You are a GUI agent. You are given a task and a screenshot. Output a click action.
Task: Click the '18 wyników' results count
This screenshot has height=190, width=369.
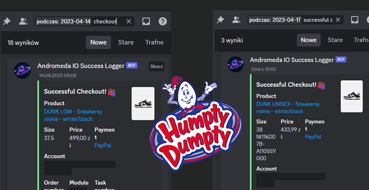[23, 43]
